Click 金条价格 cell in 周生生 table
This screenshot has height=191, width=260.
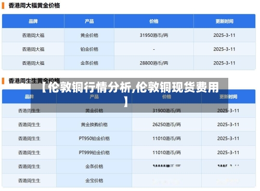(94, 167)
